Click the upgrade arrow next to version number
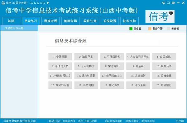 (x=48, y=3)
